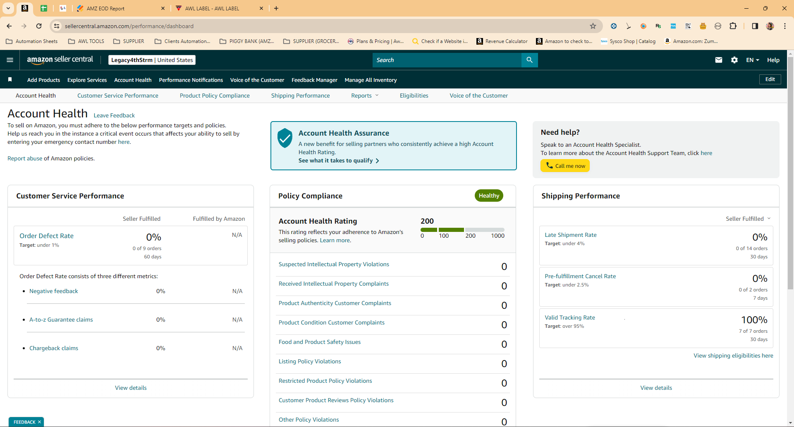794x427 pixels.
Task: Click the Amazon Seller Central logo
Action: (60, 60)
